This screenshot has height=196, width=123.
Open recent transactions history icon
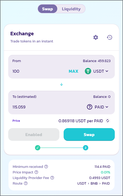pyautogui.click(x=109, y=37)
